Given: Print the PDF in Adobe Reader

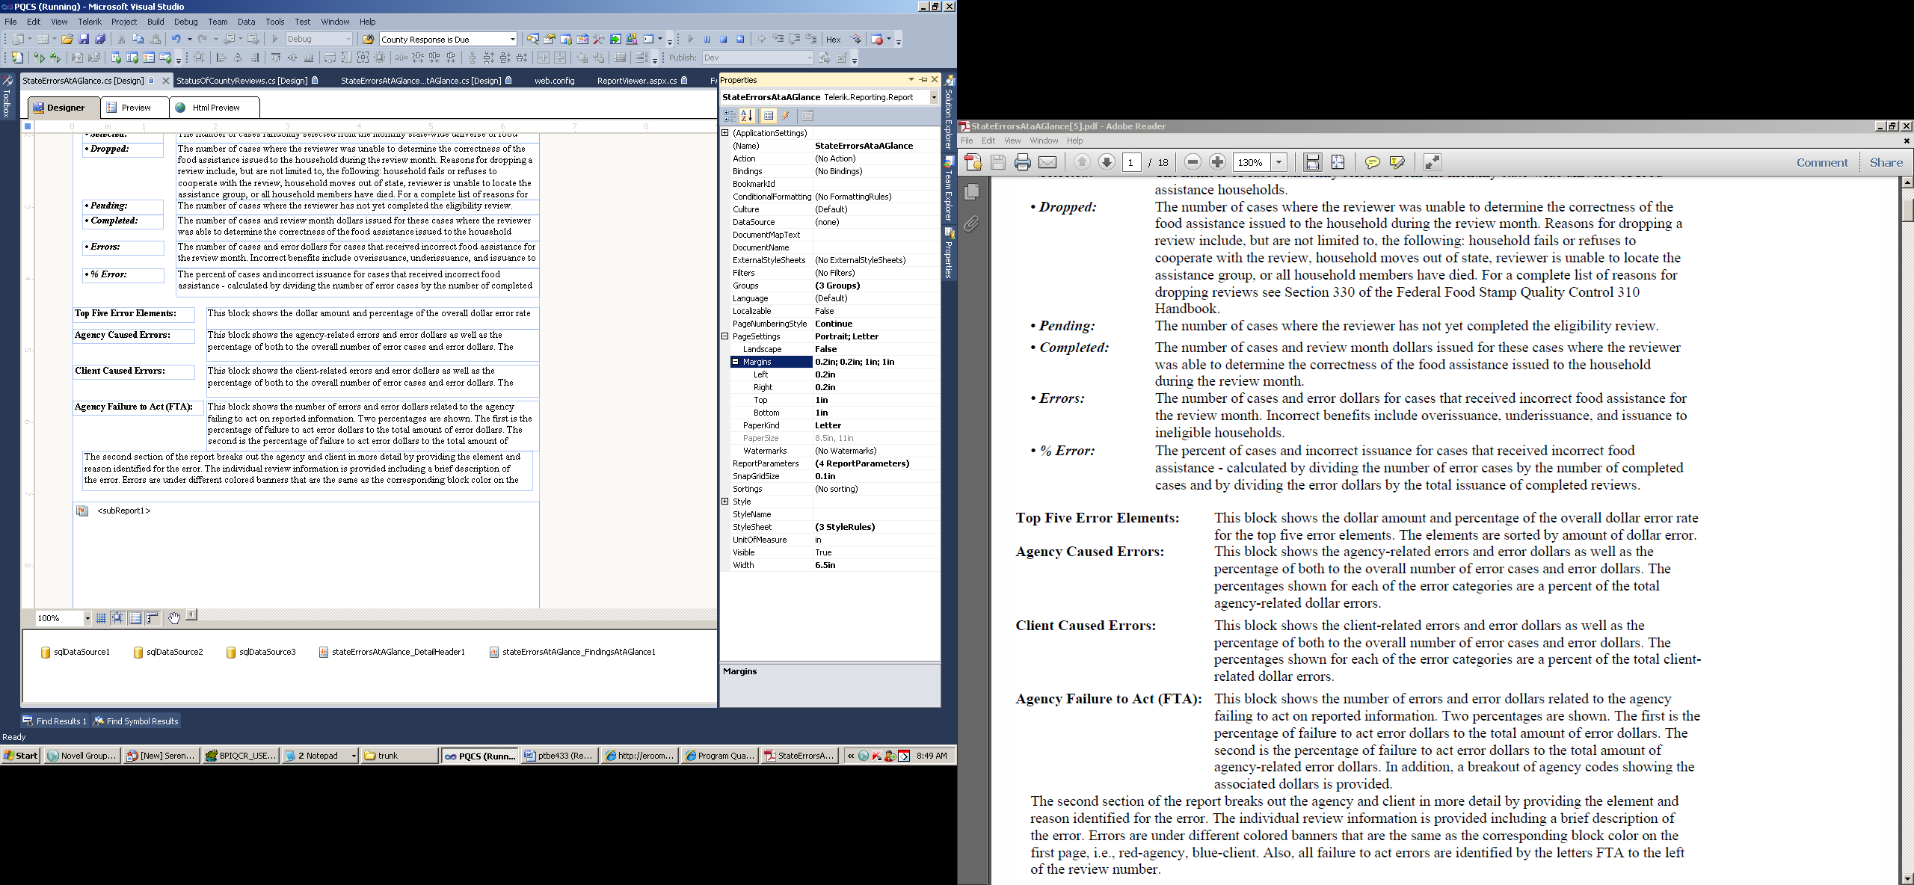Looking at the screenshot, I should point(1023,162).
